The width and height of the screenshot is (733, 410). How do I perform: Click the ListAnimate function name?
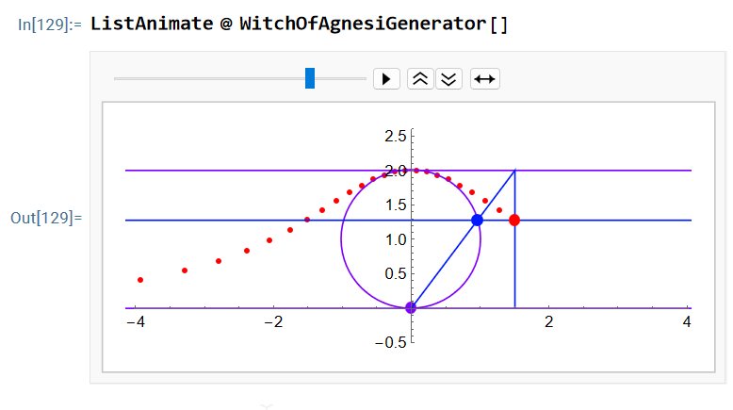click(x=152, y=24)
